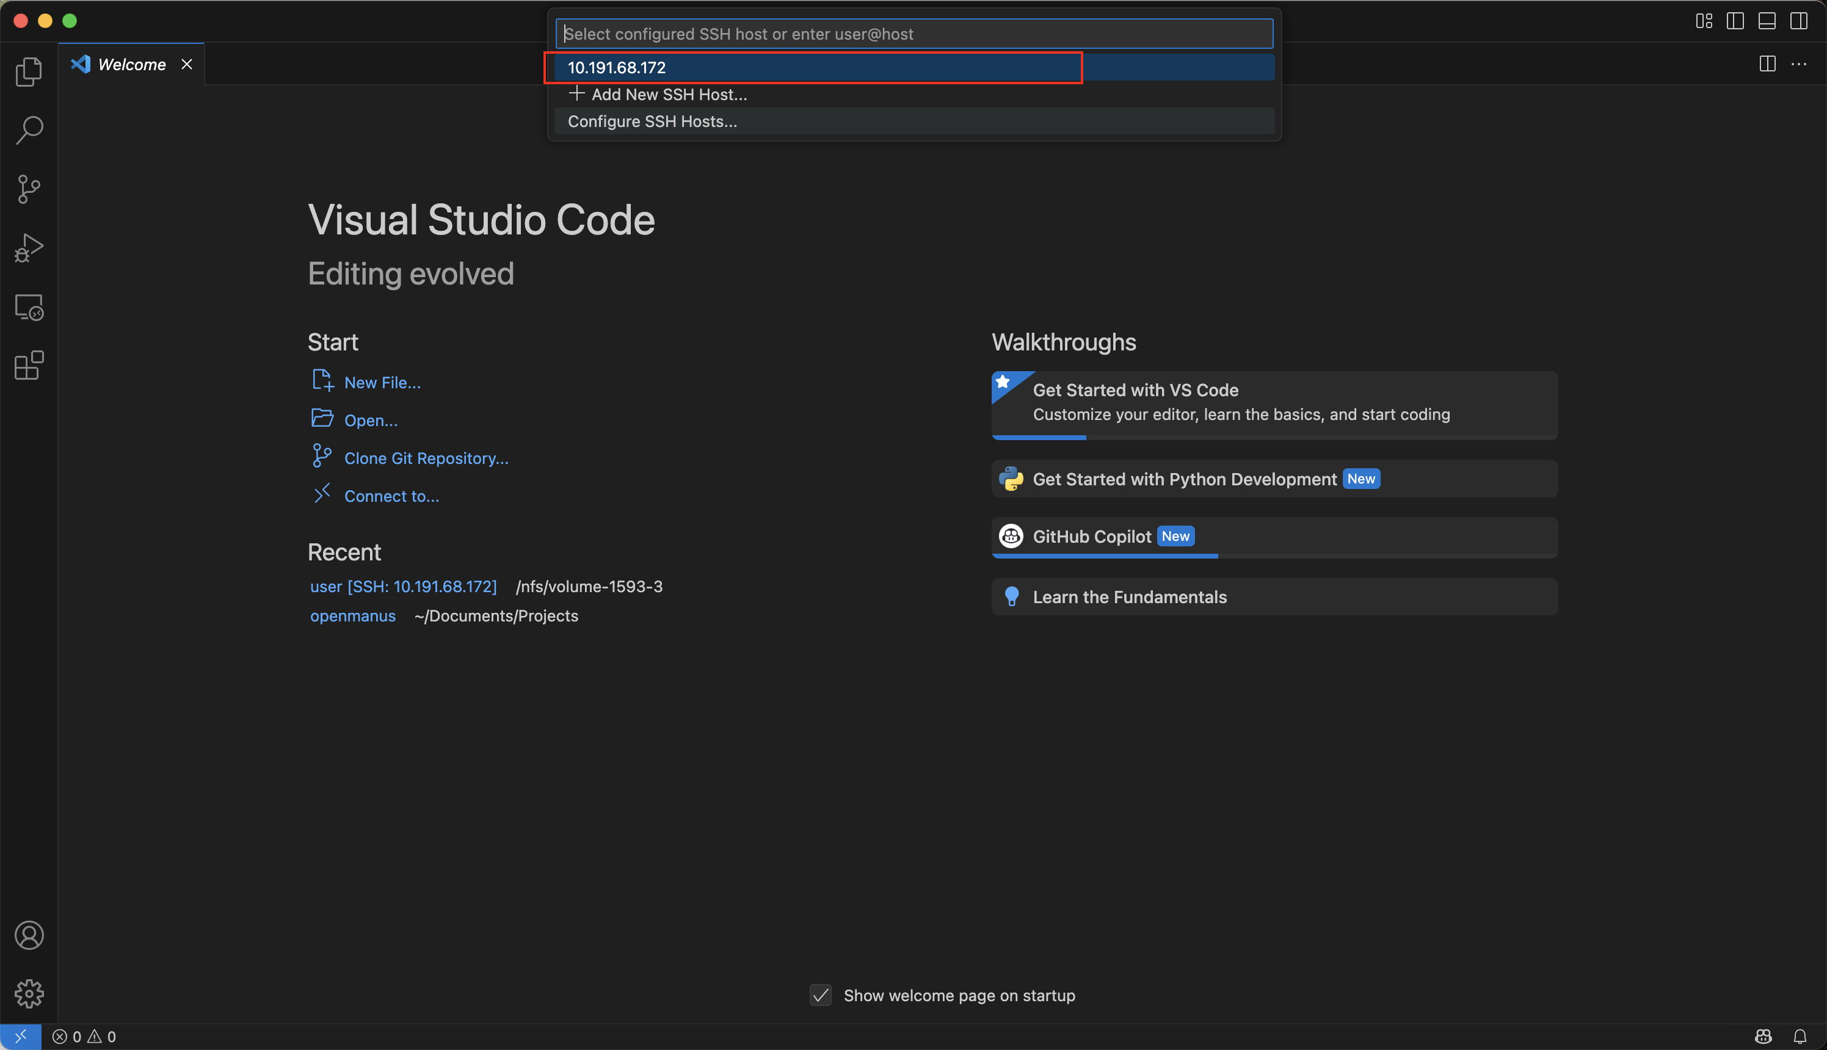Open the Source Control view
The image size is (1827, 1050).
(x=29, y=189)
